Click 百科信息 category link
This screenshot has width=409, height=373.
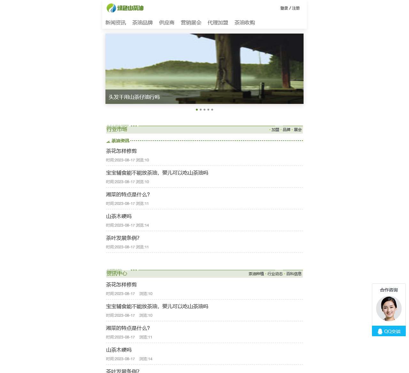(x=294, y=274)
